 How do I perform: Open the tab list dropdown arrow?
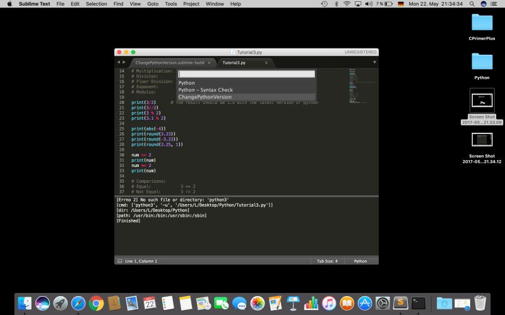374,62
